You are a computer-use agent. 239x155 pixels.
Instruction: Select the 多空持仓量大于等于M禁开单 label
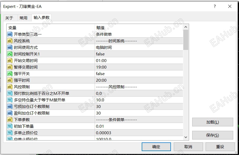[39, 100]
